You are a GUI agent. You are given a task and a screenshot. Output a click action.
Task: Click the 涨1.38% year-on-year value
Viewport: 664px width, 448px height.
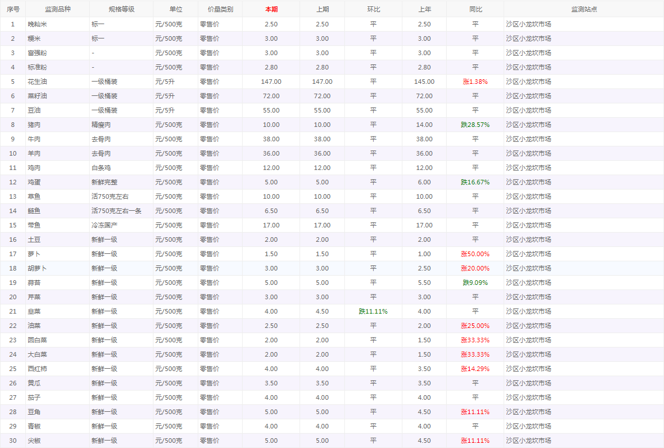click(475, 82)
